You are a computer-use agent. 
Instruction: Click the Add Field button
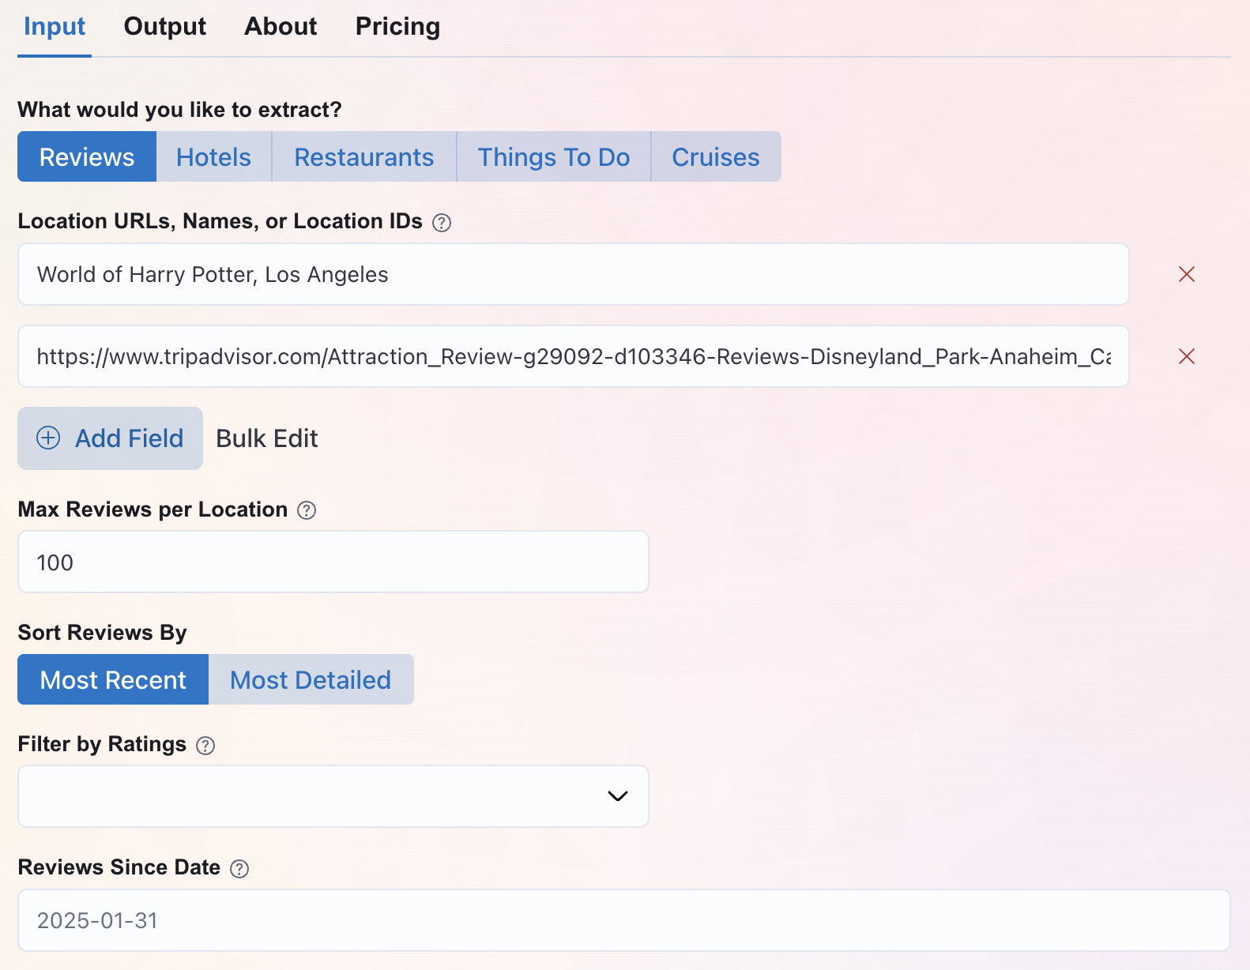click(x=111, y=438)
